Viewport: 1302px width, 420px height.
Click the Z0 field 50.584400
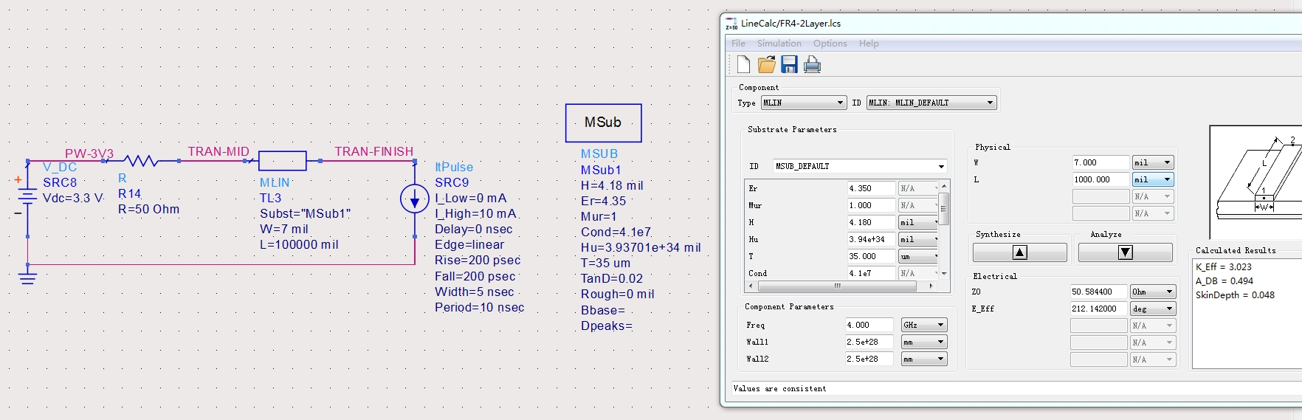[1099, 292]
